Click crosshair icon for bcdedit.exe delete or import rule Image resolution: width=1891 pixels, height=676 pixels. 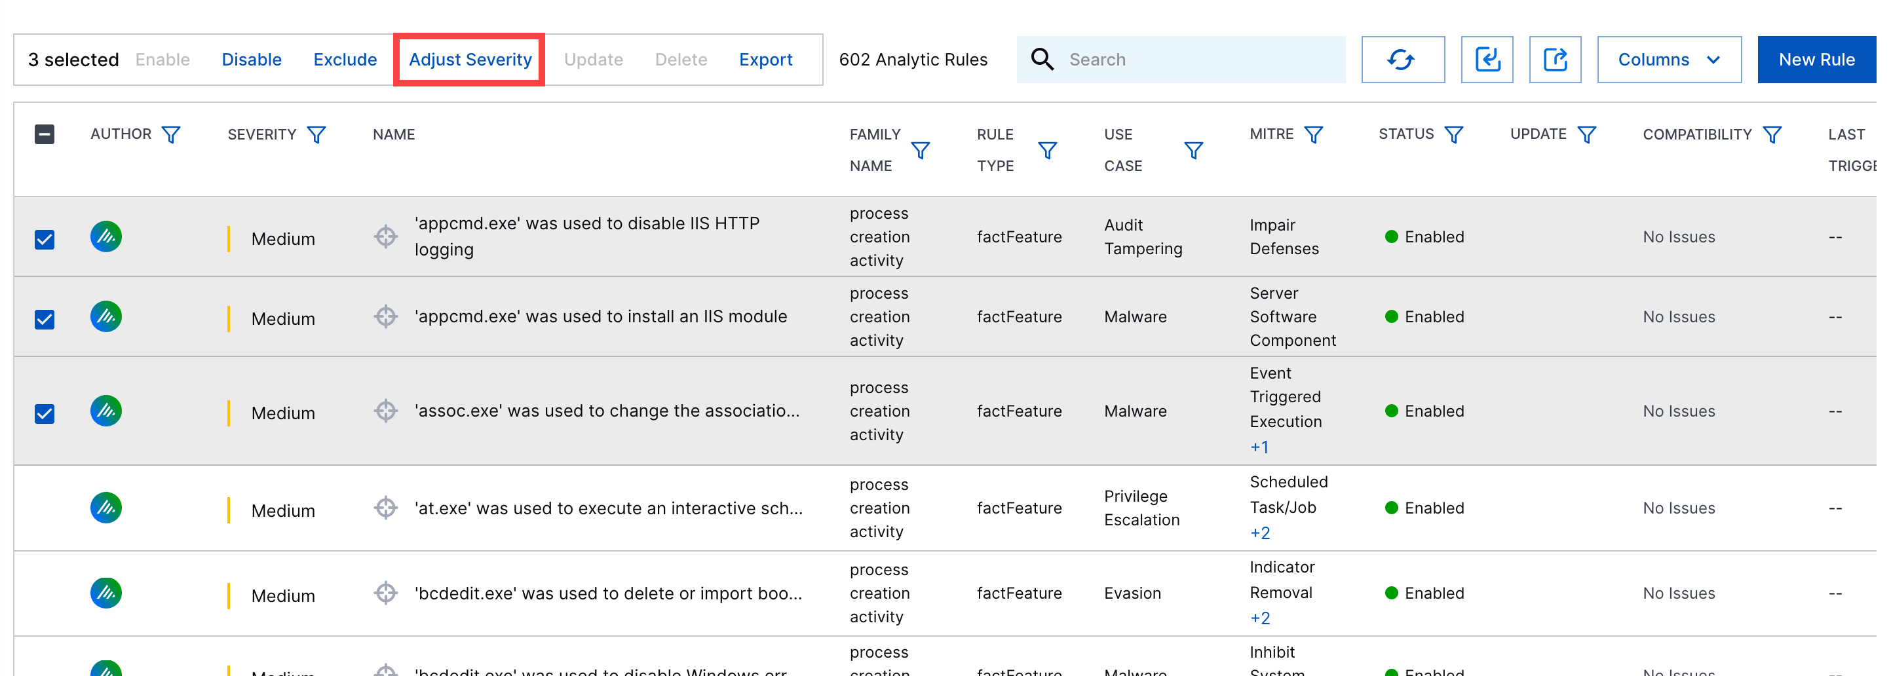(385, 592)
